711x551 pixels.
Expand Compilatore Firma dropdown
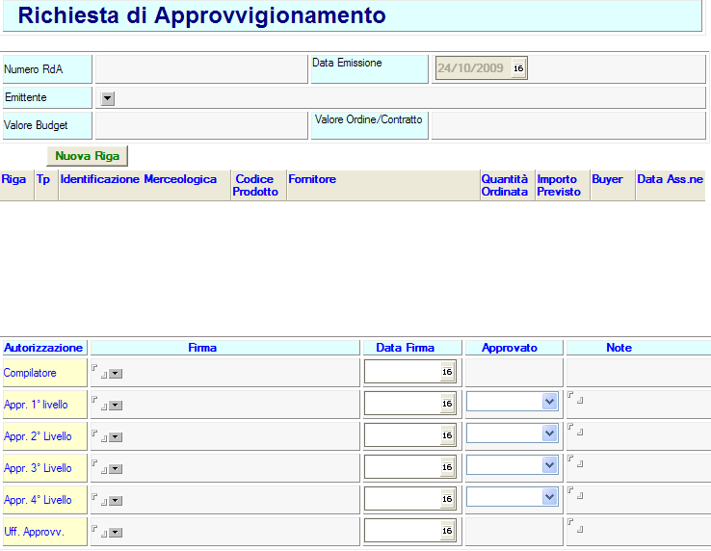pos(116,374)
